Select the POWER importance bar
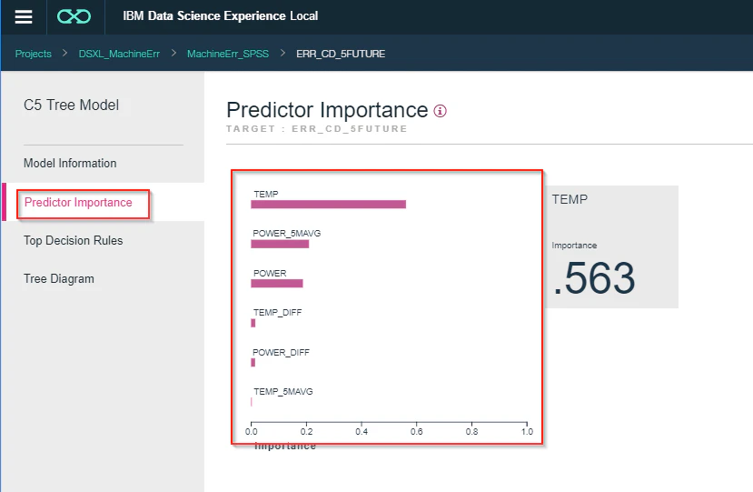Screen dimensions: 753x492 coord(277,283)
